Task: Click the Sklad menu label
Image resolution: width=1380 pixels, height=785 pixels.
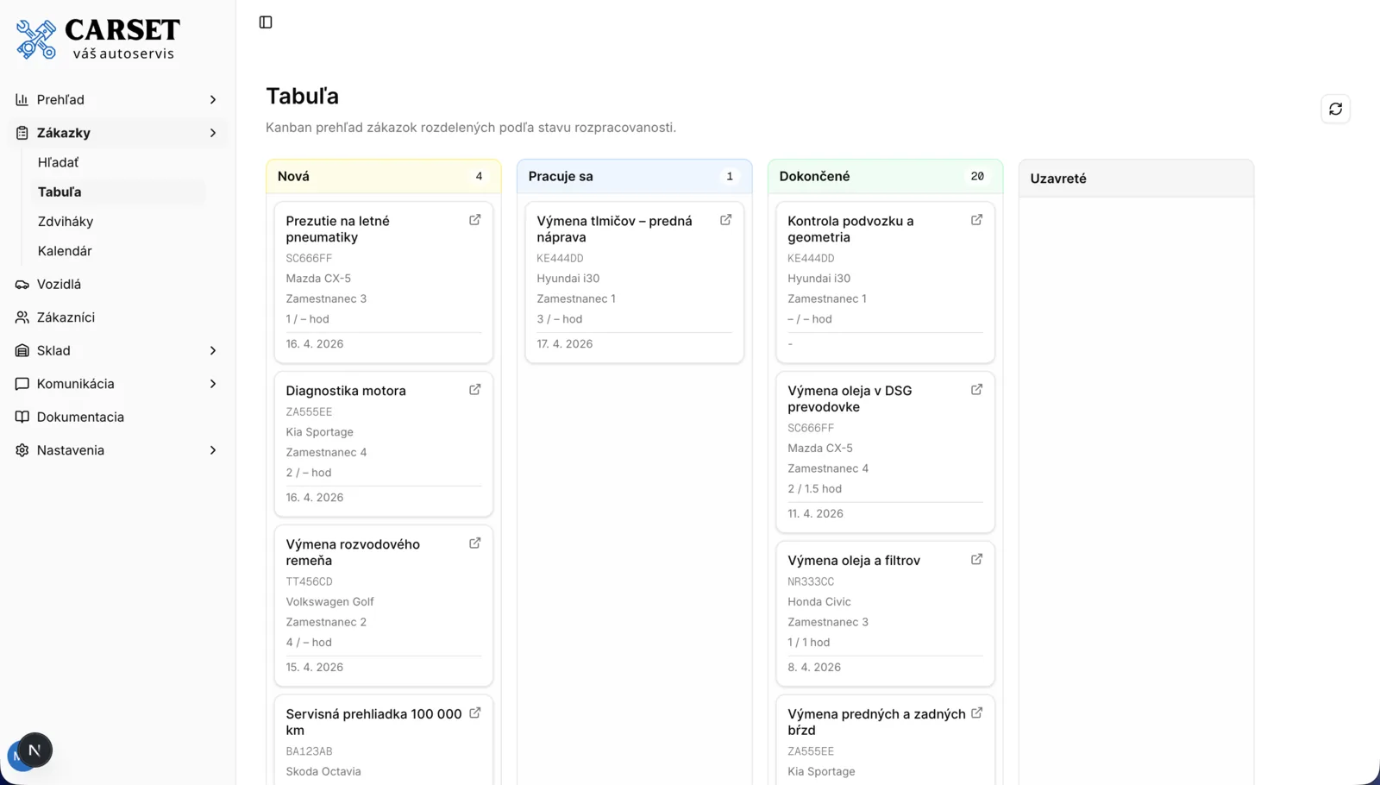Action: point(53,351)
